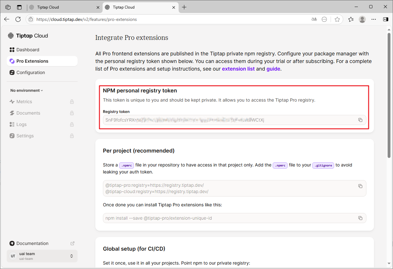Click the Metrics lock icon
Viewport: 393px width, 269px height.
tap(72, 102)
